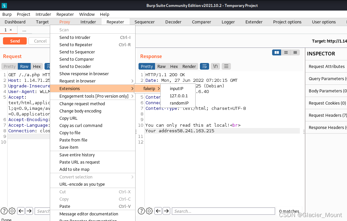Select the single combined view layout icon
The width and height of the screenshot is (347, 221).
pyautogui.click(x=295, y=52)
